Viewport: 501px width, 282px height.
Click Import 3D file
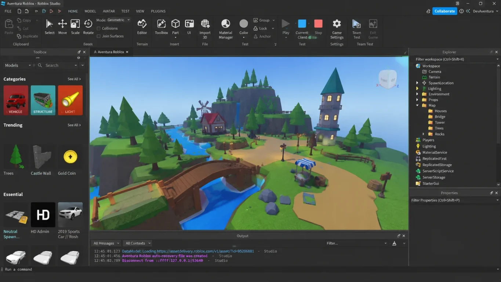[205, 29]
